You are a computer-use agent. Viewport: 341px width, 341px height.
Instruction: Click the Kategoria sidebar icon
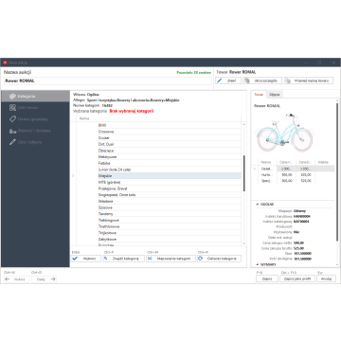pos(12,97)
